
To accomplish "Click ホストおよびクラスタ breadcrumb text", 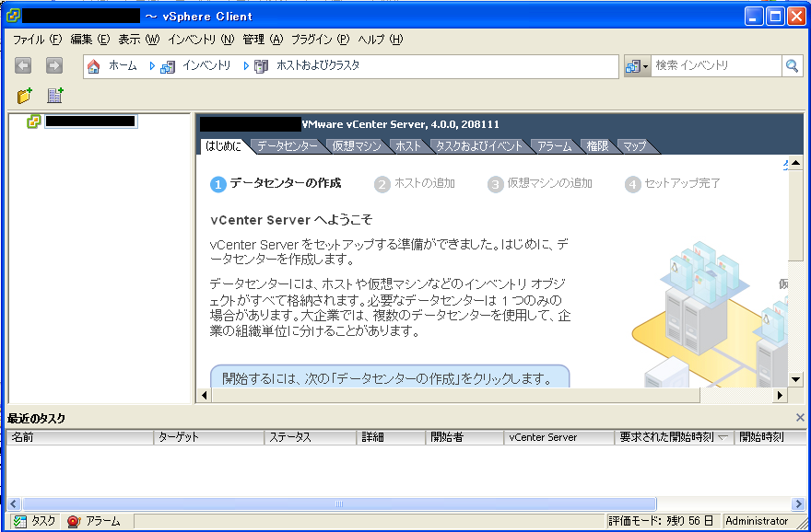I will tap(318, 65).
